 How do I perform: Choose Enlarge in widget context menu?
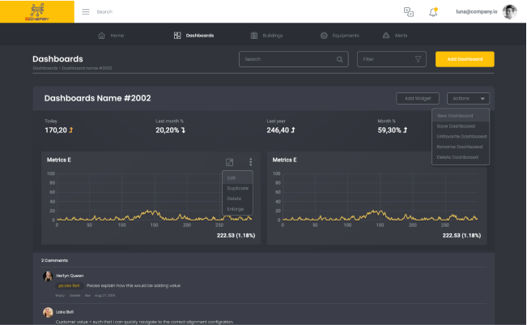237,209
